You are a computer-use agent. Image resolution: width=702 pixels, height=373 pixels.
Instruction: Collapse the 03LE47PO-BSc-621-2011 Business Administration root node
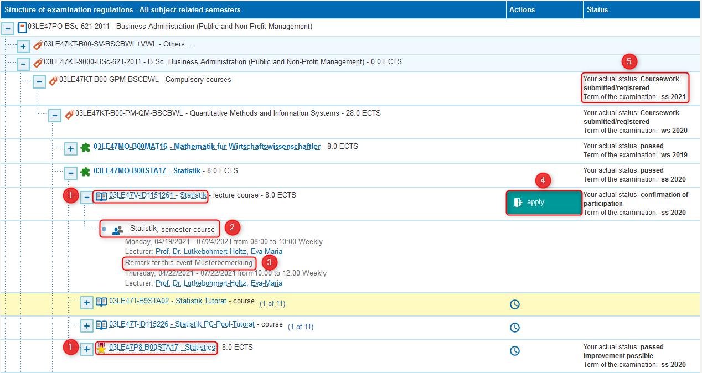8,29
